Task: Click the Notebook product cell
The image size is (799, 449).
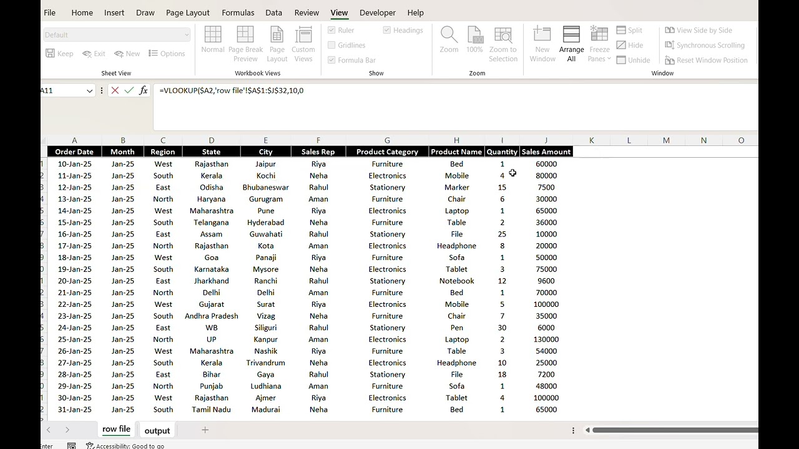Action: click(456, 281)
